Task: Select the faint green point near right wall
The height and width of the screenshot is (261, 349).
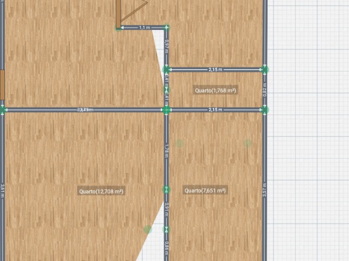Action: pos(248,143)
